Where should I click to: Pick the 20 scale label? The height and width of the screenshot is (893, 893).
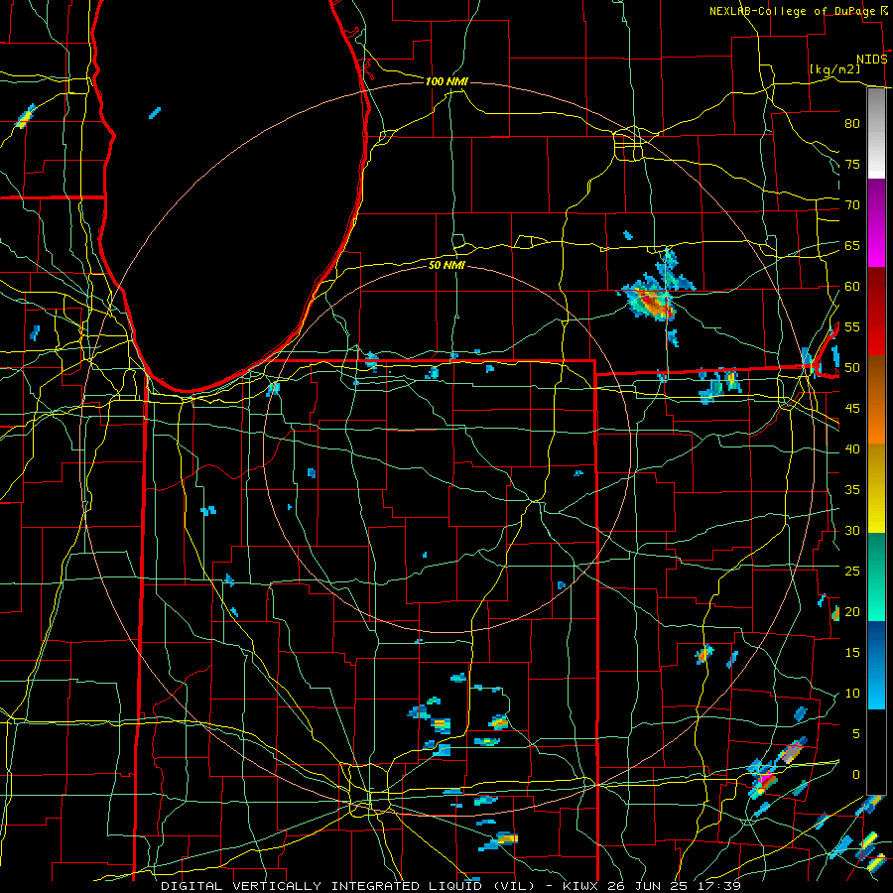[x=852, y=612]
